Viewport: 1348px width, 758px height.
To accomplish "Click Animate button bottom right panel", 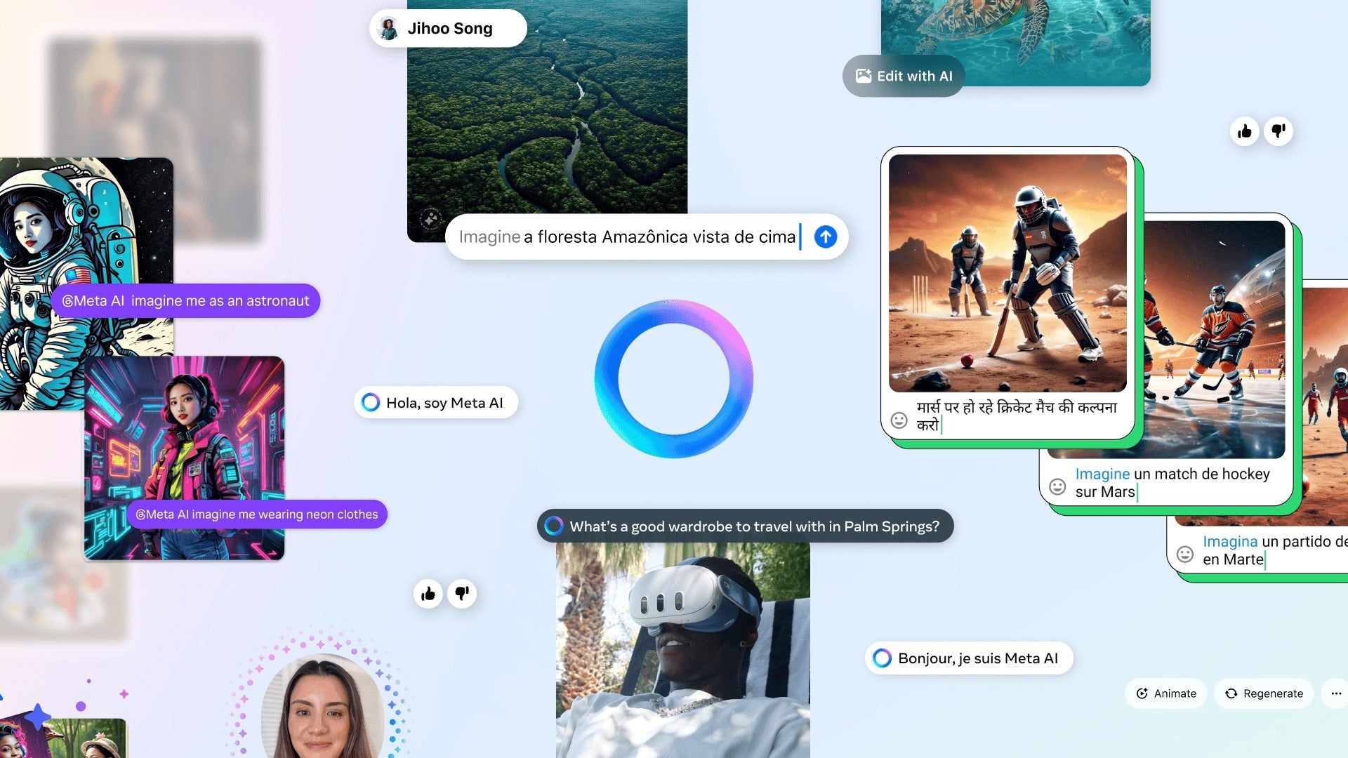I will pos(1168,692).
